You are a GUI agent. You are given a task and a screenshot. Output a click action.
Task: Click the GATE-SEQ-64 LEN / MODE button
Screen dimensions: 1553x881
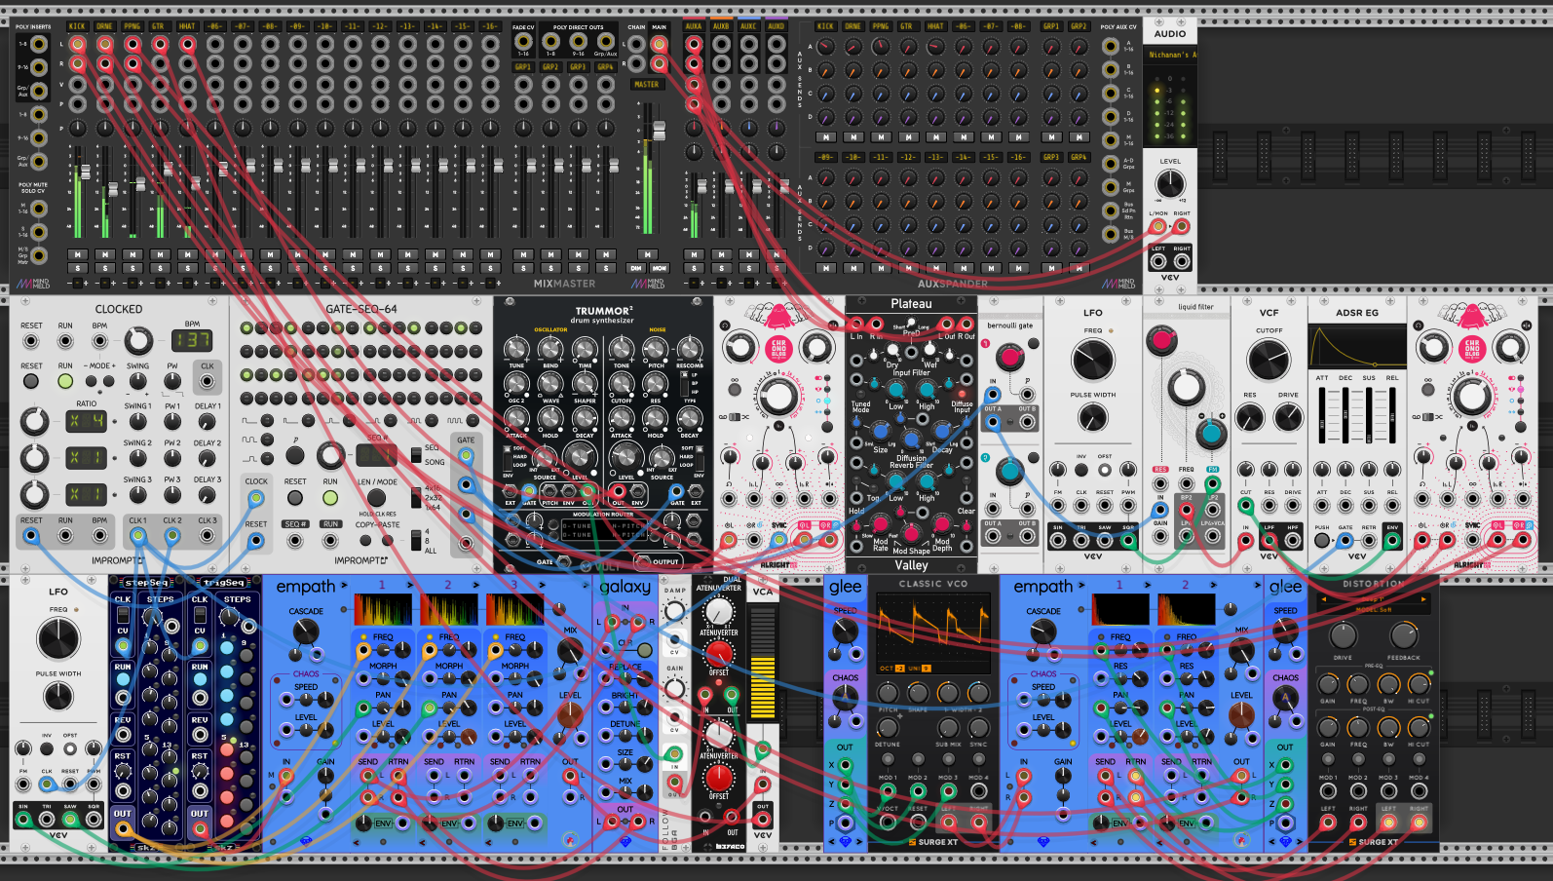(377, 498)
